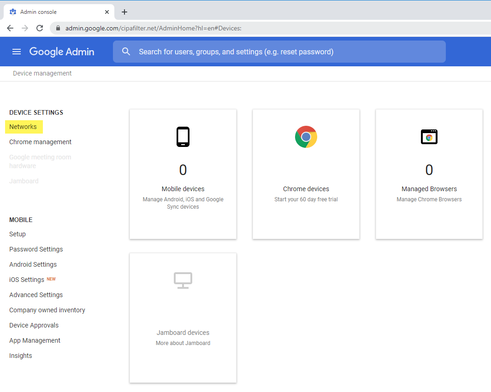
Task: Click the browser back arrow
Action: pos(10,28)
